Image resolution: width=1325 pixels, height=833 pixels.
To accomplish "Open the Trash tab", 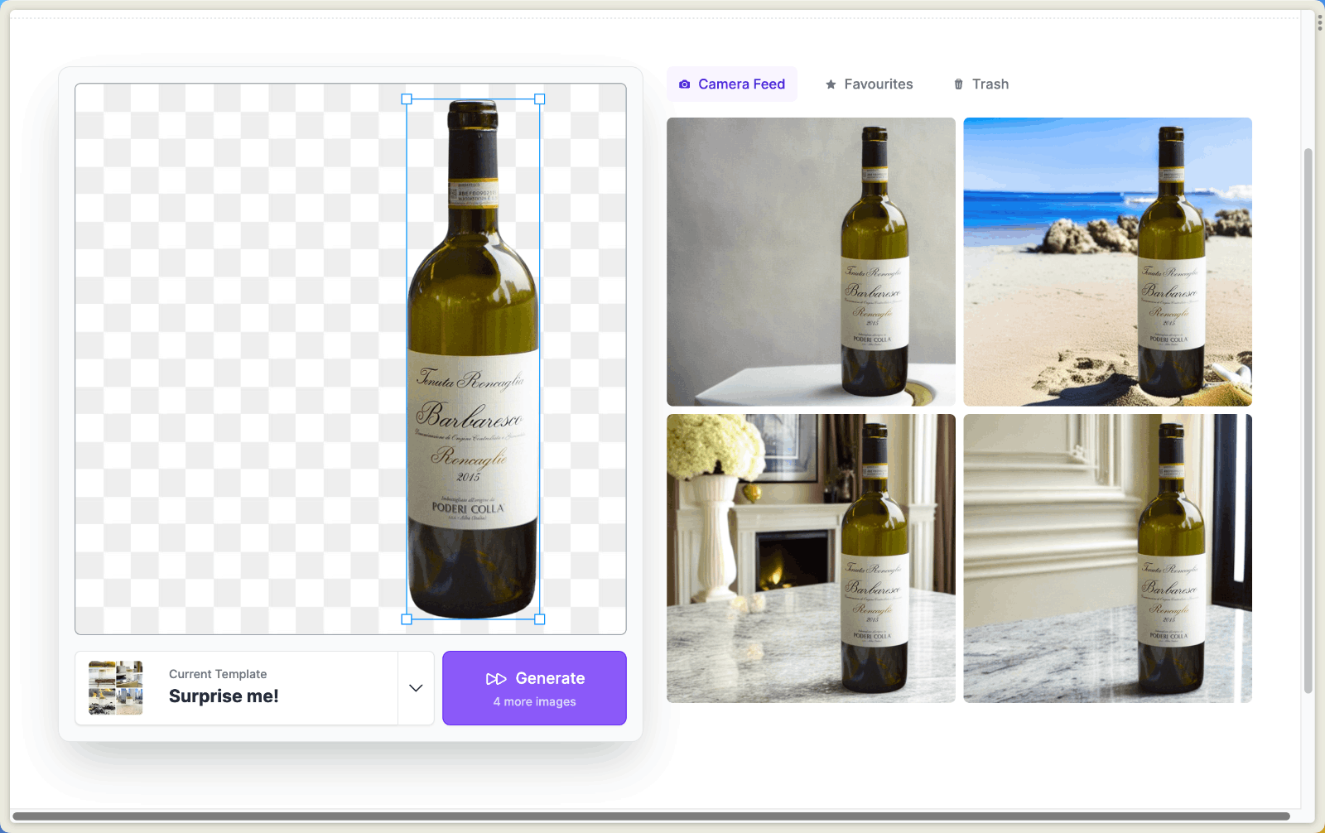I will [x=980, y=84].
